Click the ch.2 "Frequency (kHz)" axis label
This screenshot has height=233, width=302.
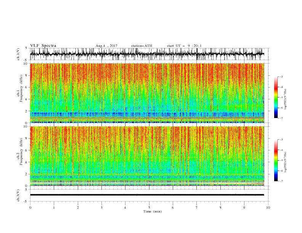[21, 152]
